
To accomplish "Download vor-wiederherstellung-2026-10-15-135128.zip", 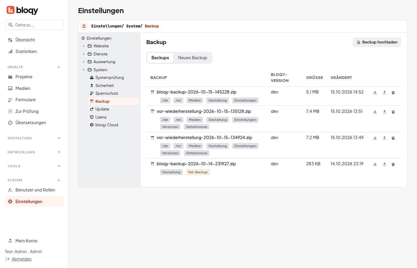I will (375, 112).
